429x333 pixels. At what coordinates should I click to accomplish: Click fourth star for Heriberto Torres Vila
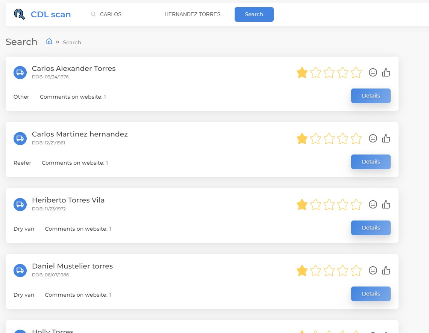[x=343, y=205]
